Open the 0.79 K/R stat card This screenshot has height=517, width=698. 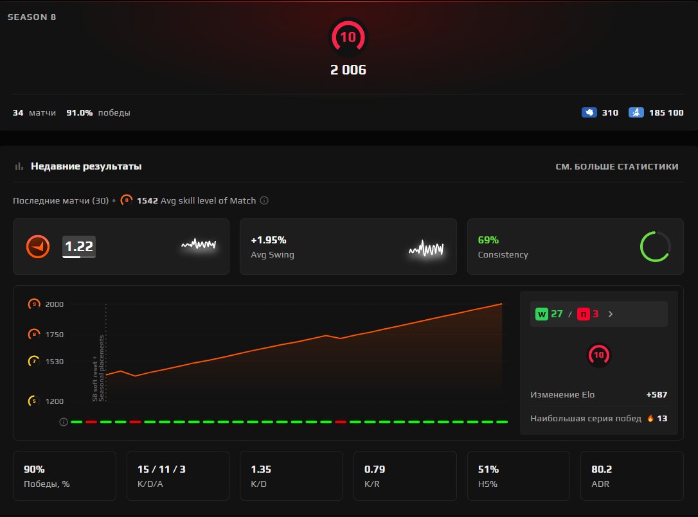click(405, 476)
